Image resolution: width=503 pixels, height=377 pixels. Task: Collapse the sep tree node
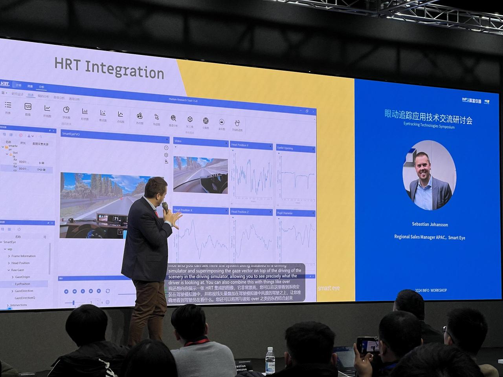point(5,249)
